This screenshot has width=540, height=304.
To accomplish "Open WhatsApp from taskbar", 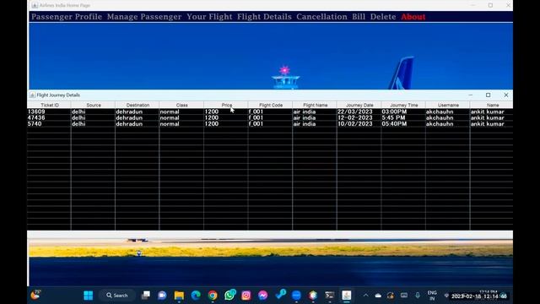I will 229,296.
